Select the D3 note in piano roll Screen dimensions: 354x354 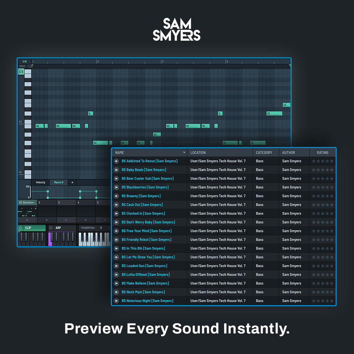click(274, 113)
